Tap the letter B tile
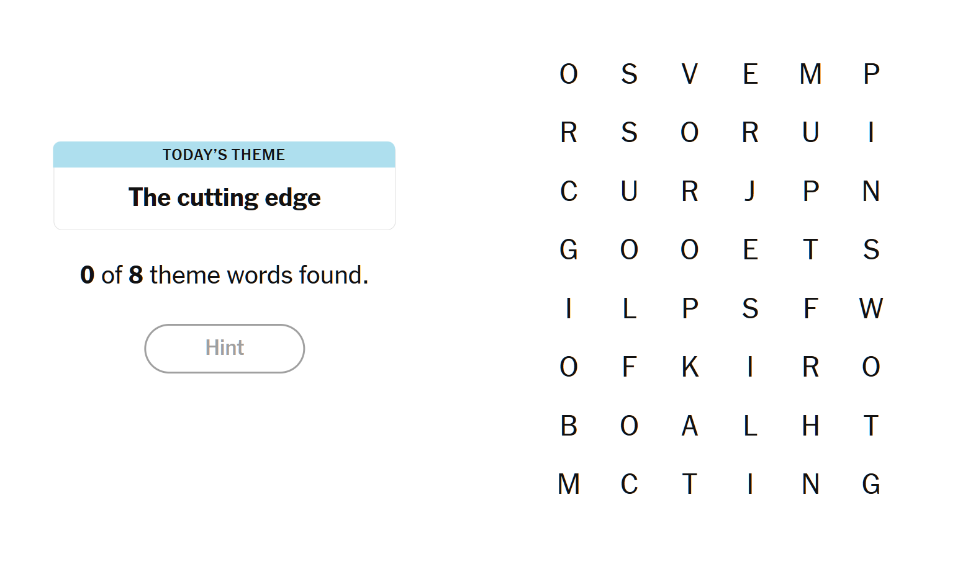 click(x=569, y=426)
